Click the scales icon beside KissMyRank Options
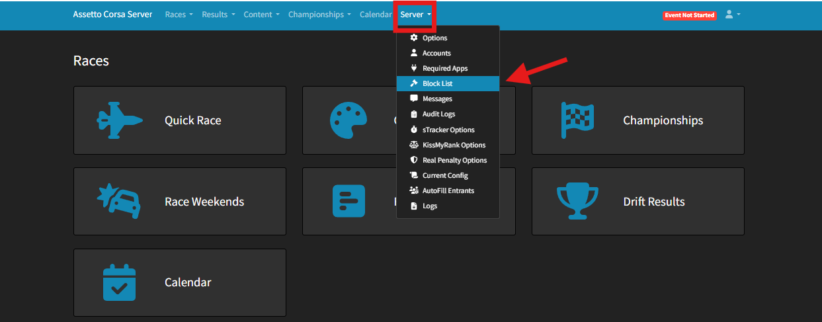This screenshot has width=822, height=322. click(x=414, y=145)
